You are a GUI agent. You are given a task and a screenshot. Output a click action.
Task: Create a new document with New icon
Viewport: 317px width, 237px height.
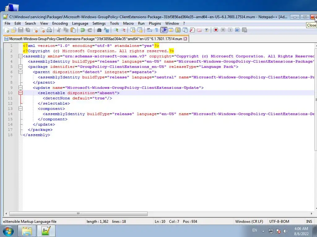tap(7, 30)
